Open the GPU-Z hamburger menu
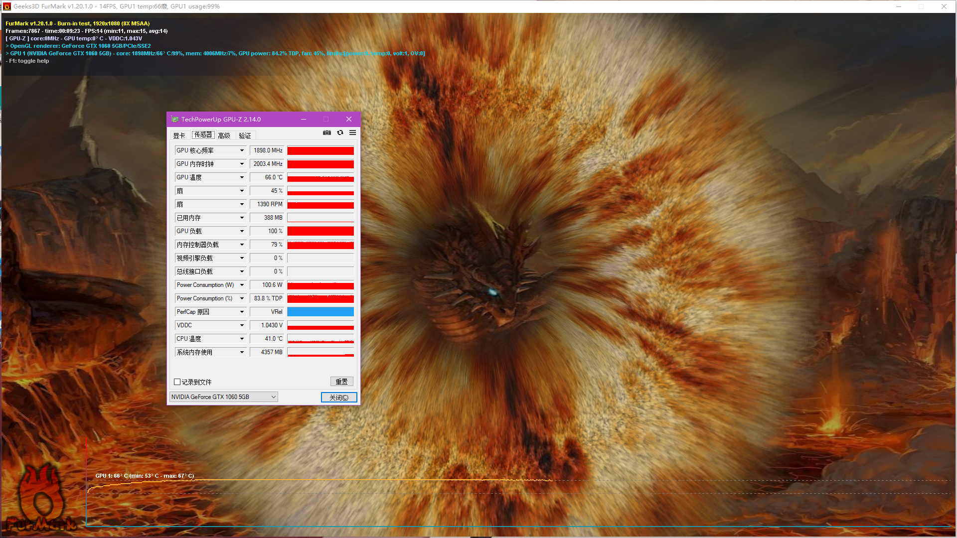 point(352,133)
